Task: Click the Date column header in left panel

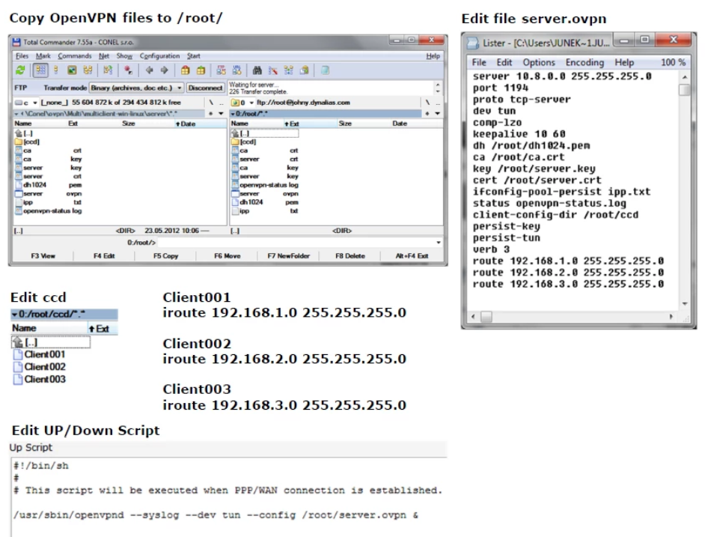Action: (x=187, y=124)
